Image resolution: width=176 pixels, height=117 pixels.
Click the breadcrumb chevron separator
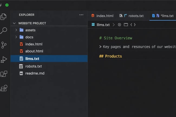pyautogui.click(x=114, y=25)
